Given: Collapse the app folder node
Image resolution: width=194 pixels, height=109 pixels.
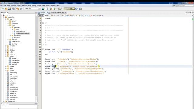Looking at the screenshot, I should pos(6,19).
